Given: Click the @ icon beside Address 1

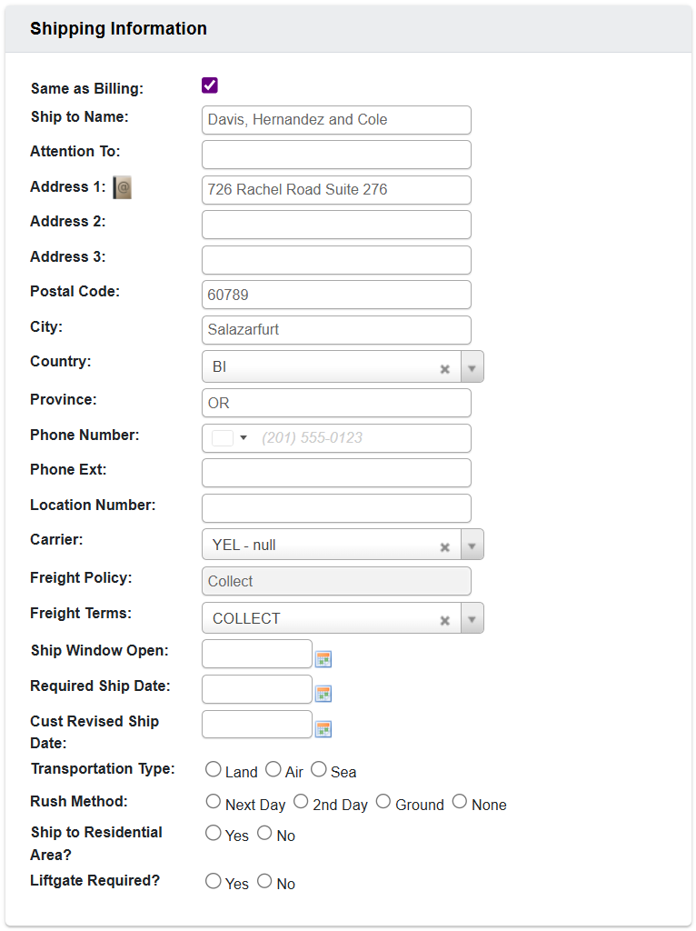Looking at the screenshot, I should click(122, 187).
